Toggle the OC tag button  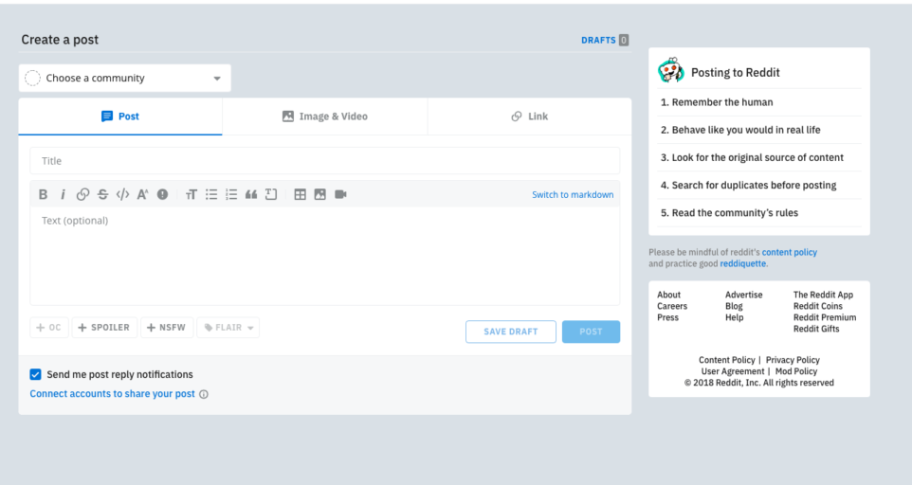(x=49, y=328)
